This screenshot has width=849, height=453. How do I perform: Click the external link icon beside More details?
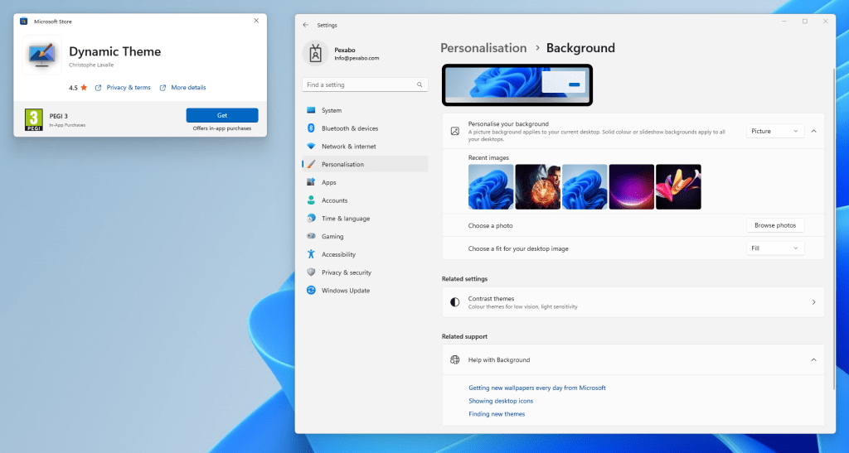[163, 88]
